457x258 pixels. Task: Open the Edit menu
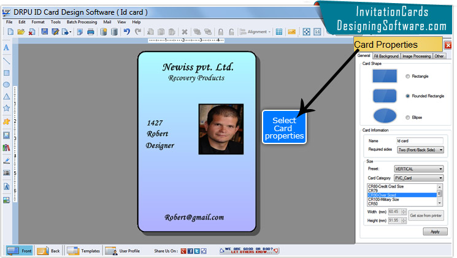[22, 22]
